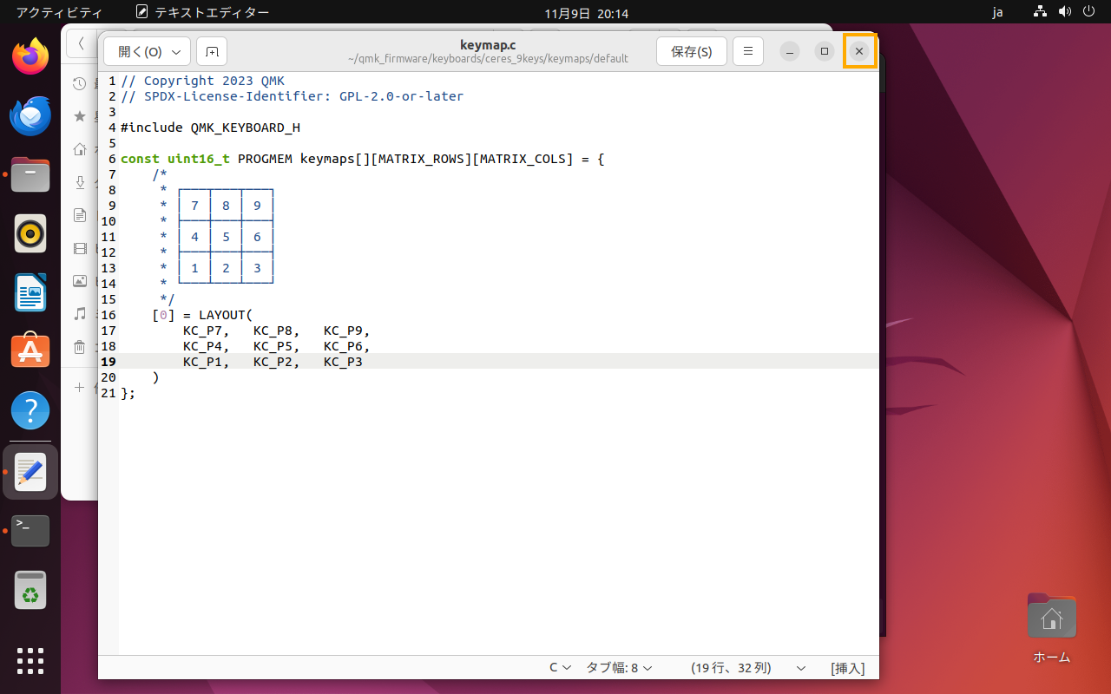This screenshot has height=694, width=1111.
Task: Click the keymap.c title in header bar
Action: point(488,44)
